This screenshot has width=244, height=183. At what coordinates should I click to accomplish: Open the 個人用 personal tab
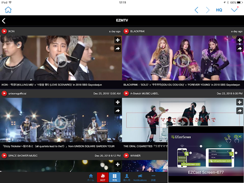click(x=127, y=177)
